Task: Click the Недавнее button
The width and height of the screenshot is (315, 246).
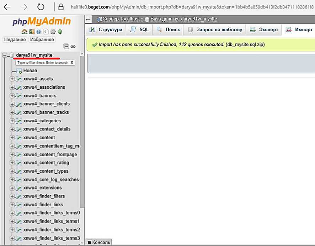Action: point(15,39)
